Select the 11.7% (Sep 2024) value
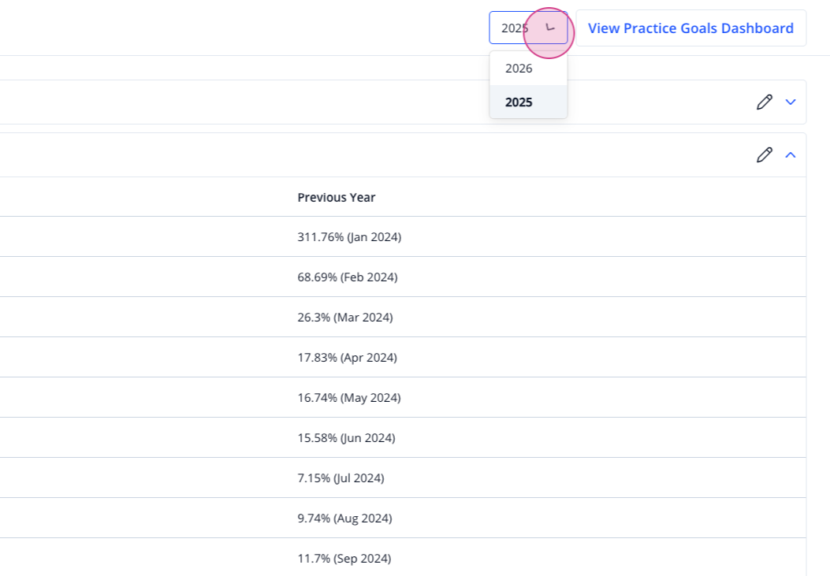Image resolution: width=830 pixels, height=576 pixels. tap(344, 559)
